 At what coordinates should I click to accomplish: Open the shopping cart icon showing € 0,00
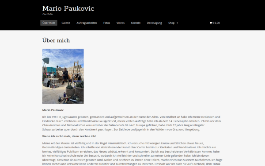tap(215, 23)
